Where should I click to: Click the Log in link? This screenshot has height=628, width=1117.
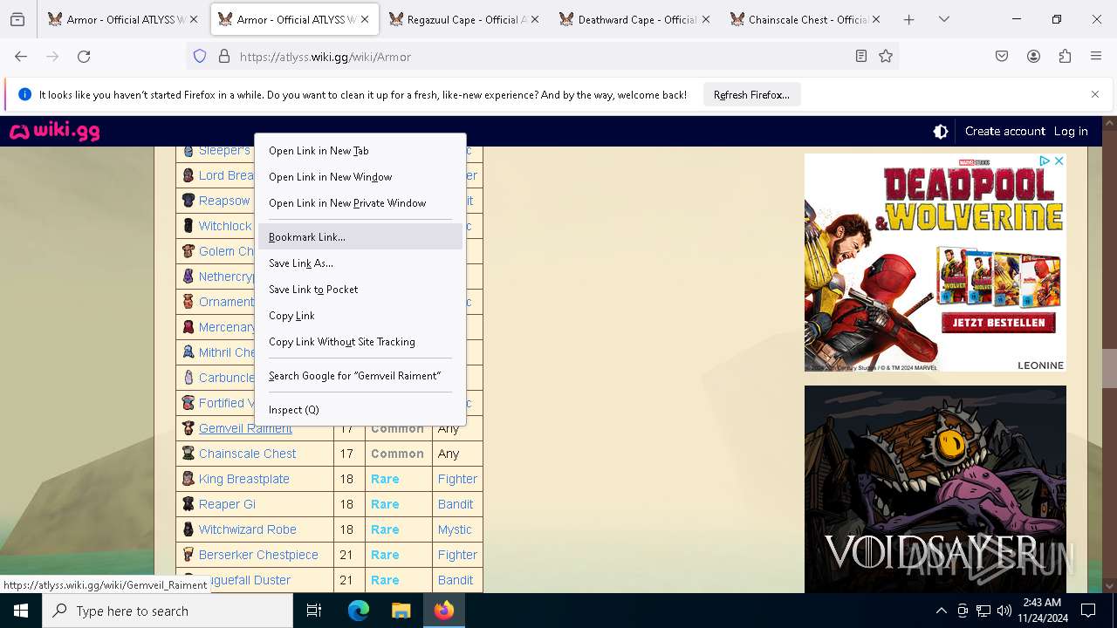(x=1071, y=131)
